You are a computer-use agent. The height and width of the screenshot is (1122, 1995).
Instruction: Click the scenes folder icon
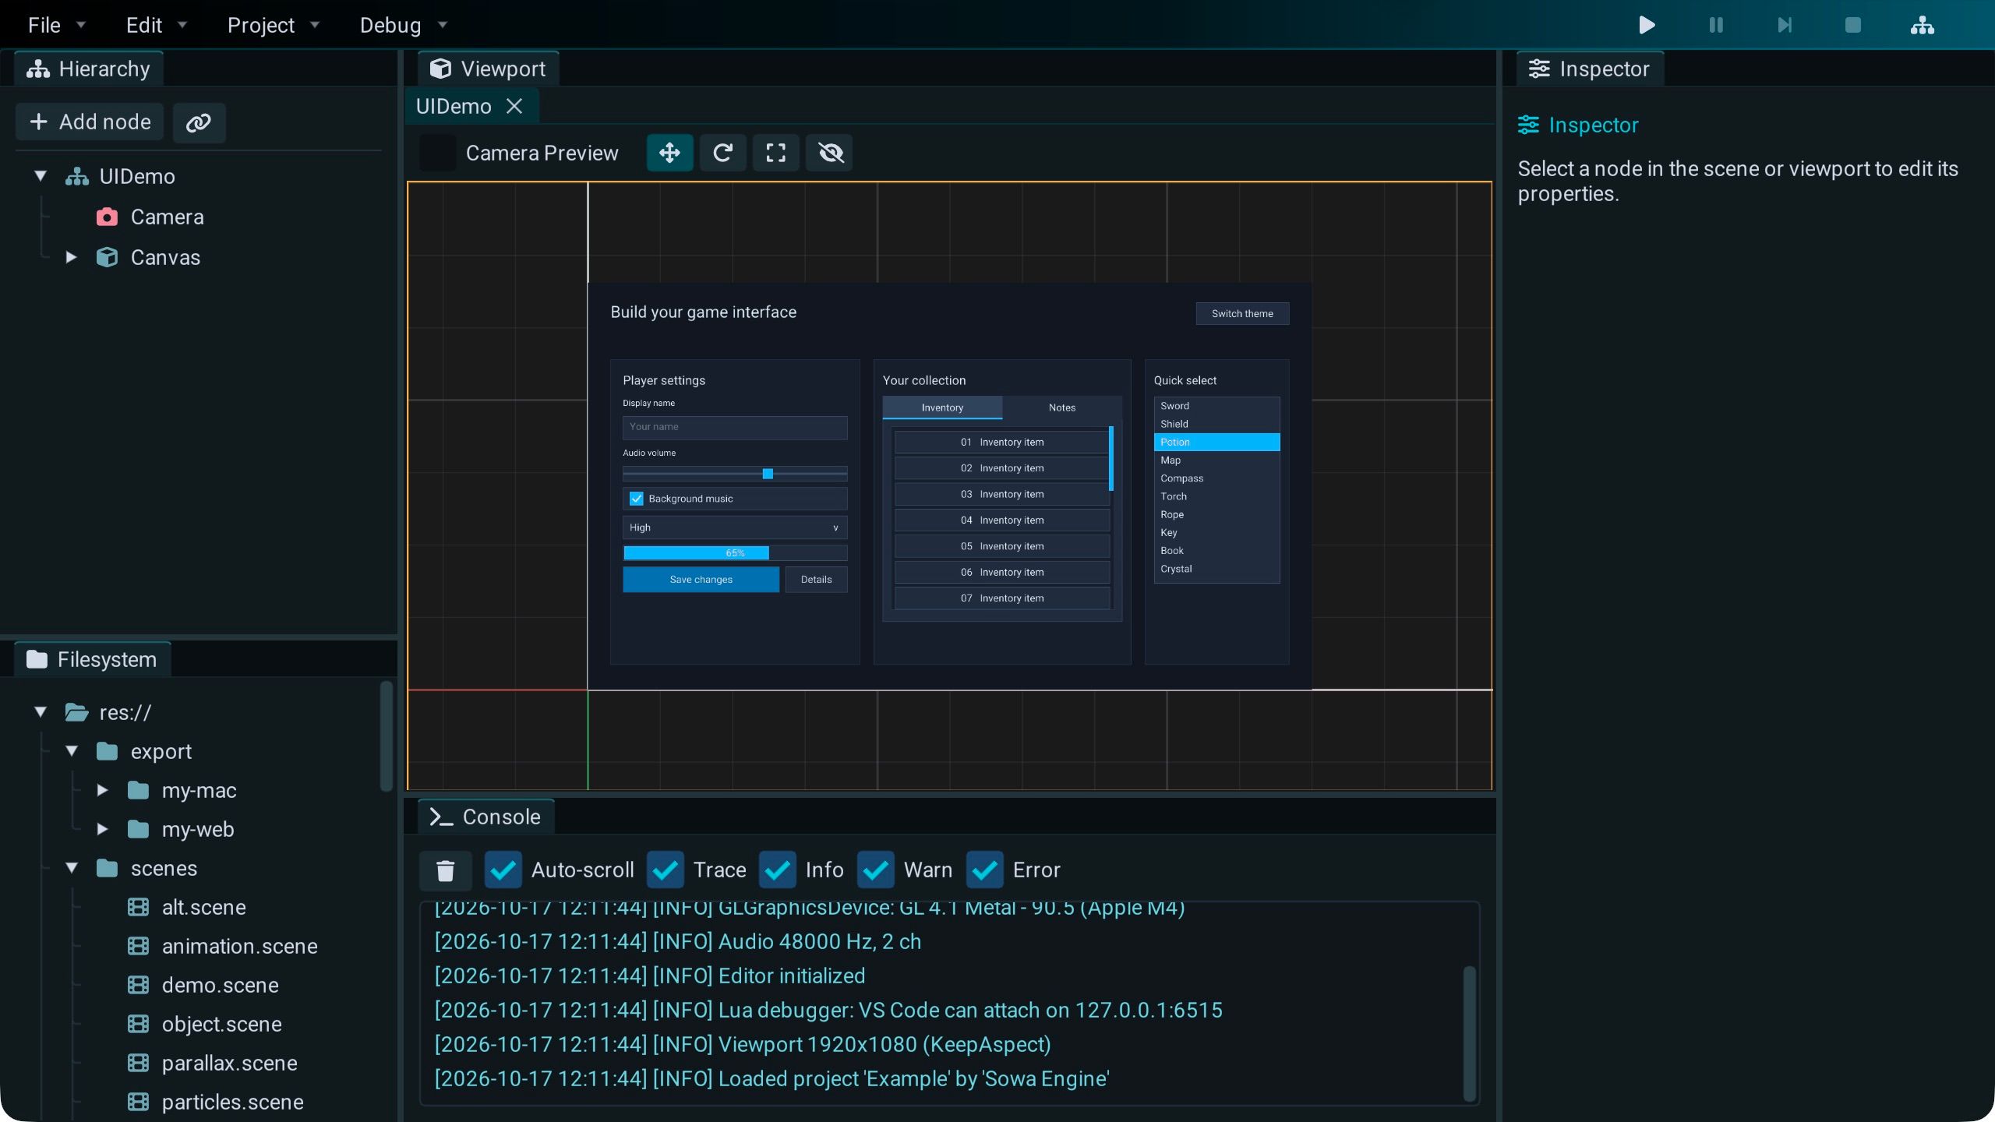coord(107,868)
